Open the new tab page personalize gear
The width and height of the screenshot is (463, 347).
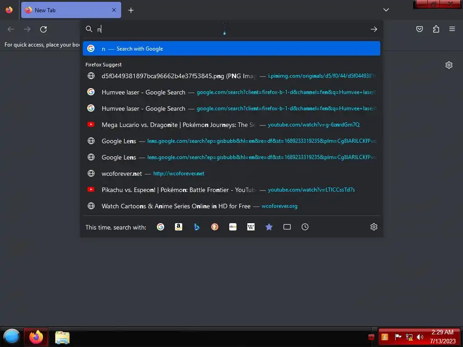(x=449, y=65)
